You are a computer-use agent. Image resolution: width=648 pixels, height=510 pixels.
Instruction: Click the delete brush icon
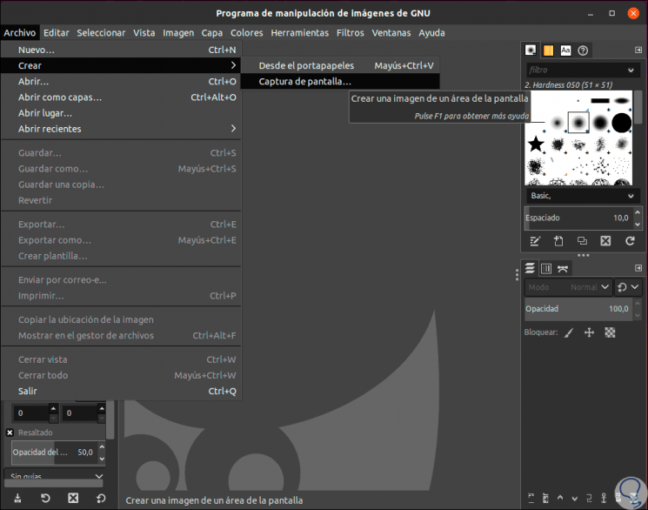tap(605, 241)
